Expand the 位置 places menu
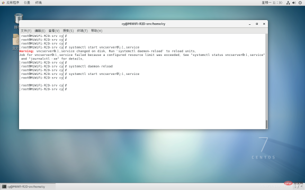Screen dimensions: 305x190 (x=27, y=3)
